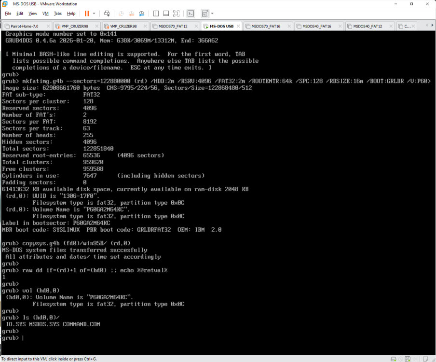Open the snapshot manager
The image size is (436, 362).
141,14
